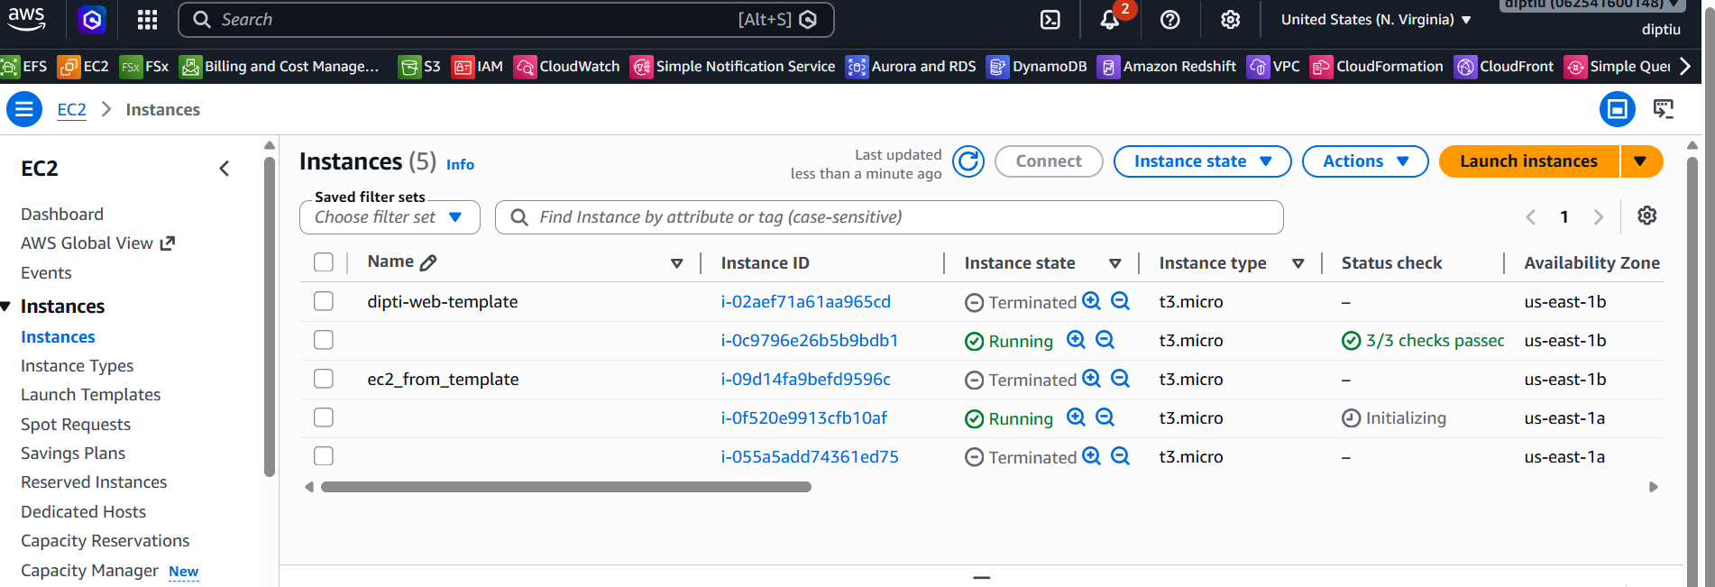Select the dipti-web-template instance checkbox
The width and height of the screenshot is (1715, 587).
pyautogui.click(x=324, y=301)
